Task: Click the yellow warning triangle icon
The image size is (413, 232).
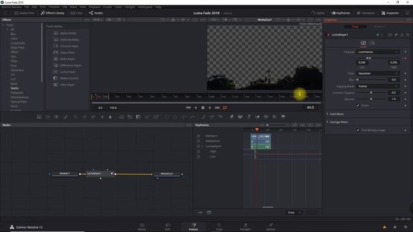Action: pos(385,227)
